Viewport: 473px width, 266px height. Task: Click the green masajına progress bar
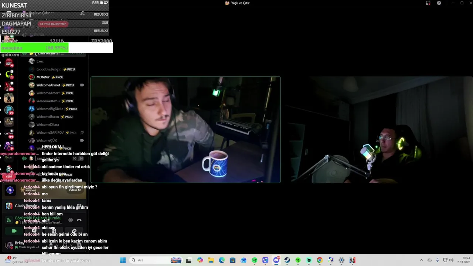(x=34, y=48)
